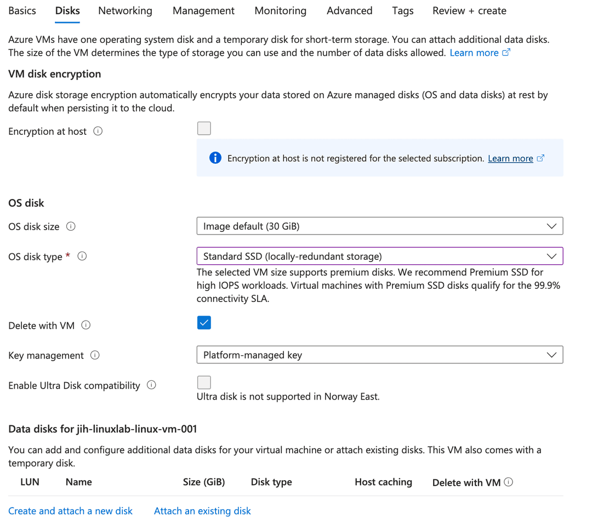Screen dimensions: 592x530
Task: Click Attach an existing disk link
Action: point(202,511)
